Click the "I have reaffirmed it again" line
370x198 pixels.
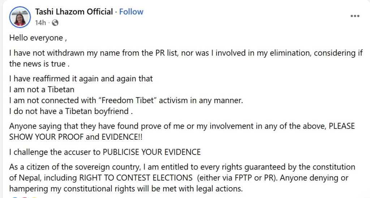(81, 78)
